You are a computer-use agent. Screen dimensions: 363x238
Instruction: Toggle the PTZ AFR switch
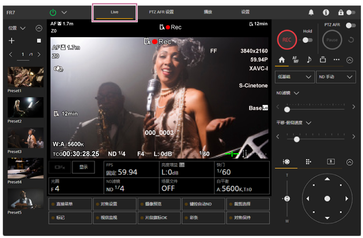351,25
